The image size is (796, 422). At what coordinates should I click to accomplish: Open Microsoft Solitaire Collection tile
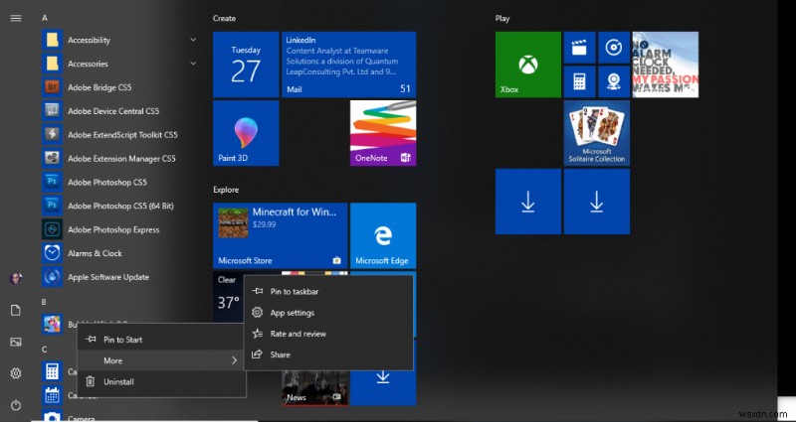(596, 133)
